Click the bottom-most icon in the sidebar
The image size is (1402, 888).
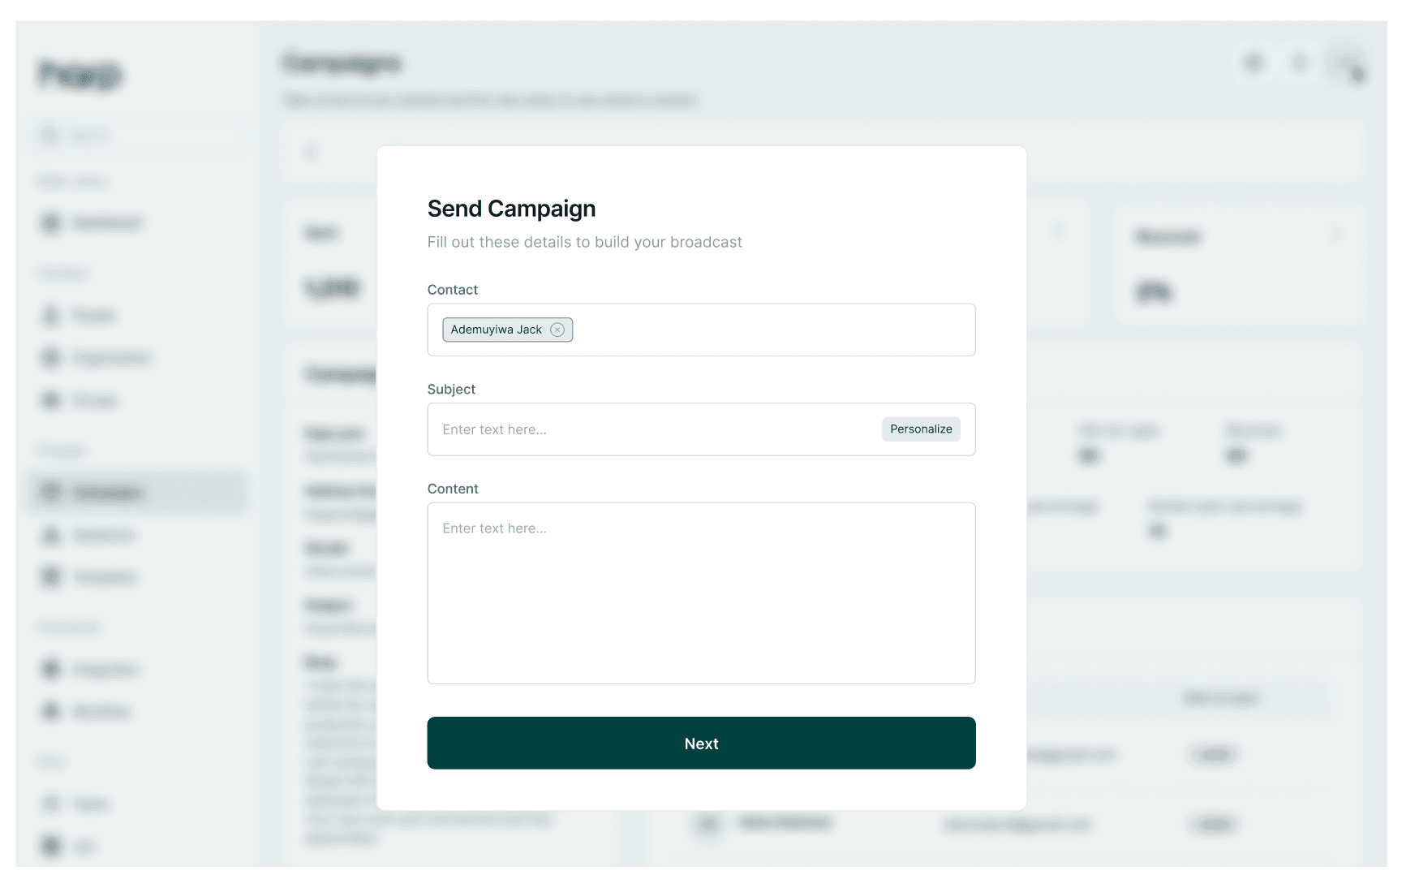click(49, 847)
